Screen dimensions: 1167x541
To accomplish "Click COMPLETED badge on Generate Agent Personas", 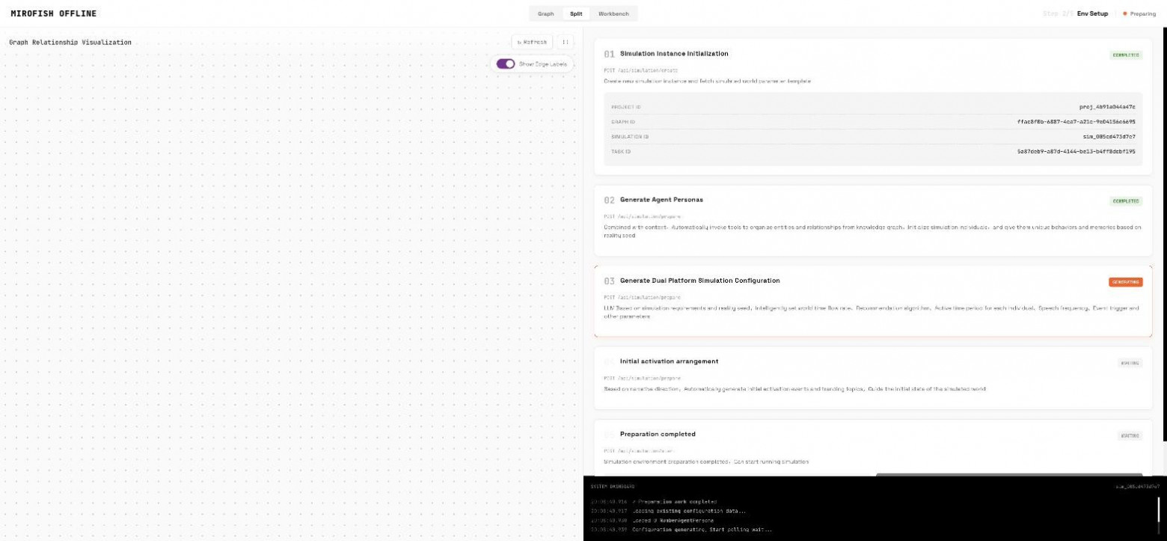I will point(1126,201).
